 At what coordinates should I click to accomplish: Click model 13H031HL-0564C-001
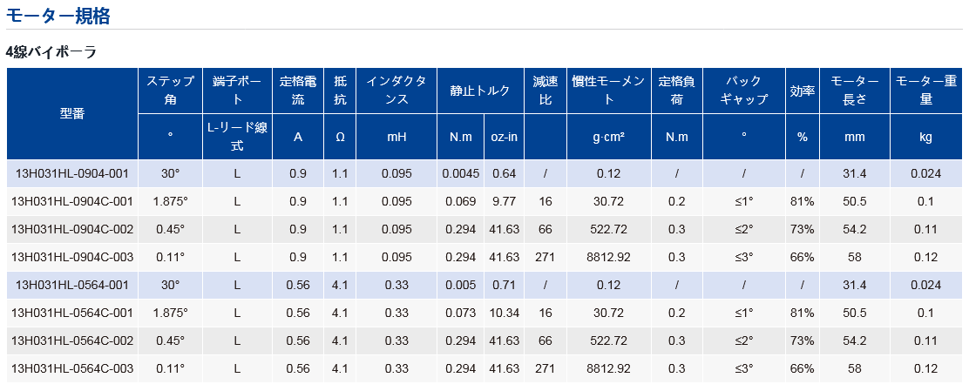click(72, 313)
